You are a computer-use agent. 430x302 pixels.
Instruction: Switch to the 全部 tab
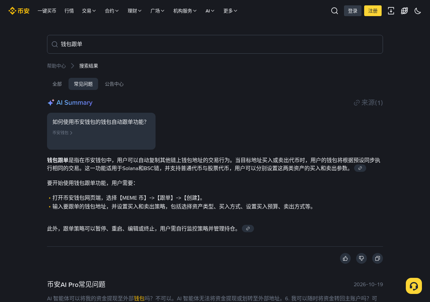pyautogui.click(x=57, y=84)
